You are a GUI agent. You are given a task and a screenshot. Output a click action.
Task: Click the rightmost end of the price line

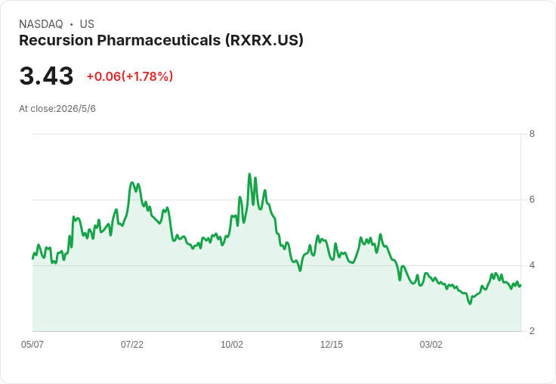click(x=520, y=285)
